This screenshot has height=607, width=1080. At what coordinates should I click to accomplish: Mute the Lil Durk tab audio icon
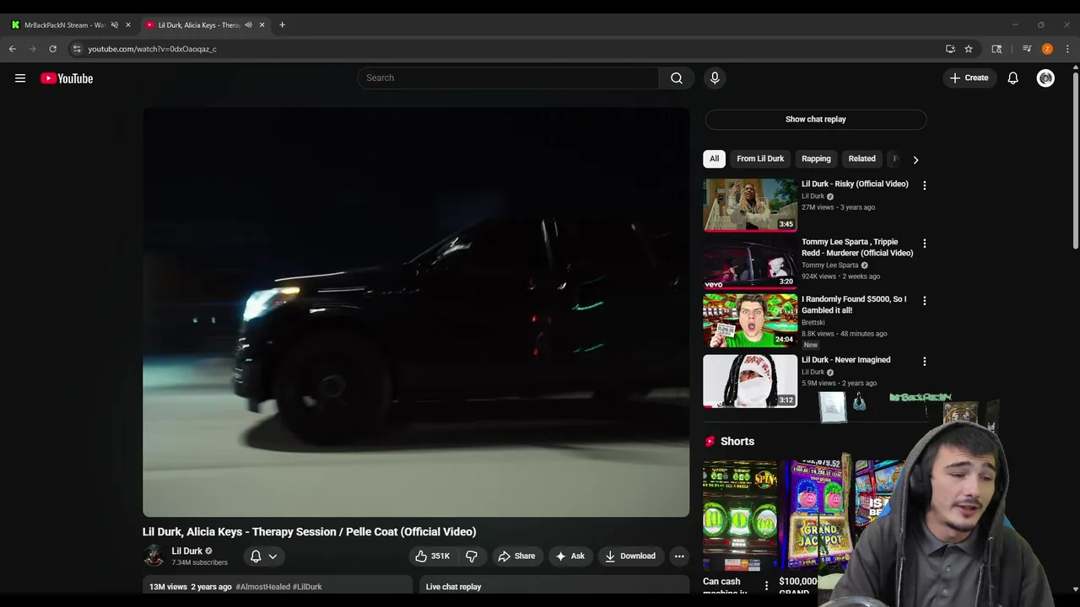click(248, 25)
